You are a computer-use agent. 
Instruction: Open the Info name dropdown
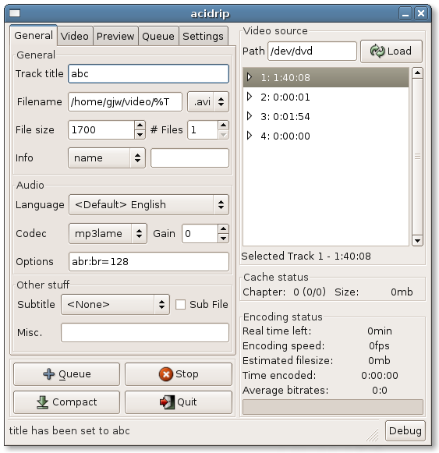click(x=107, y=158)
